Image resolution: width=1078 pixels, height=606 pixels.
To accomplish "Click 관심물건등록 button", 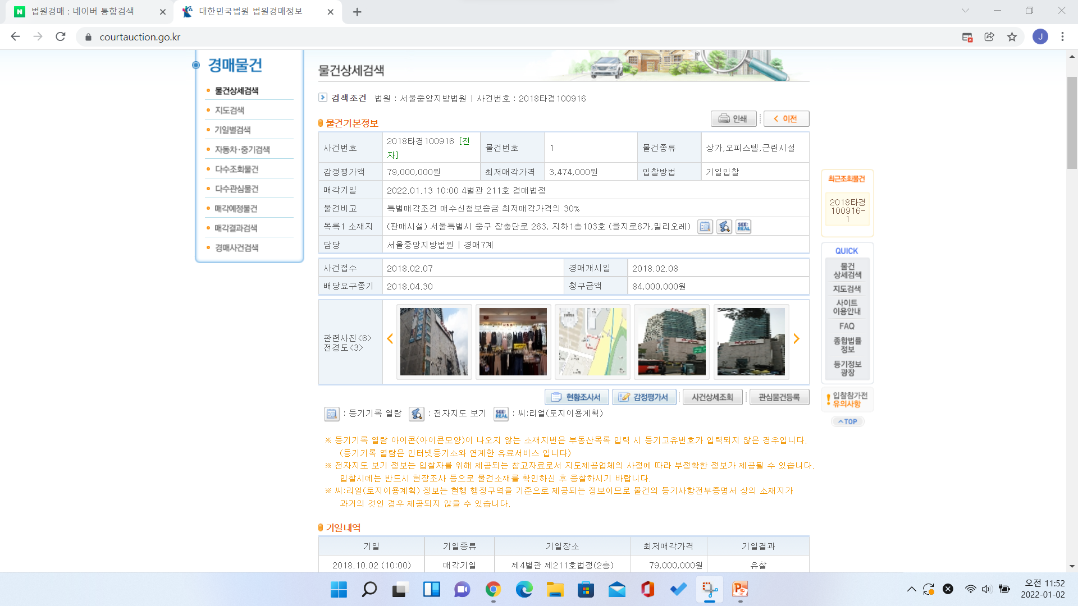I will pyautogui.click(x=779, y=397).
